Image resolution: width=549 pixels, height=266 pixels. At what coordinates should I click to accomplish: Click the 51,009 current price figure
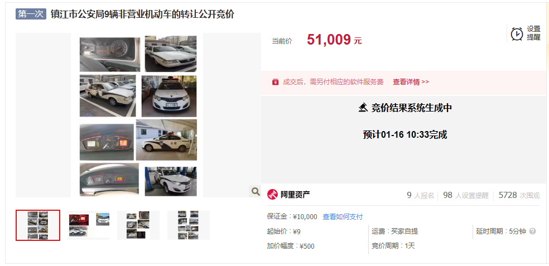tap(329, 40)
